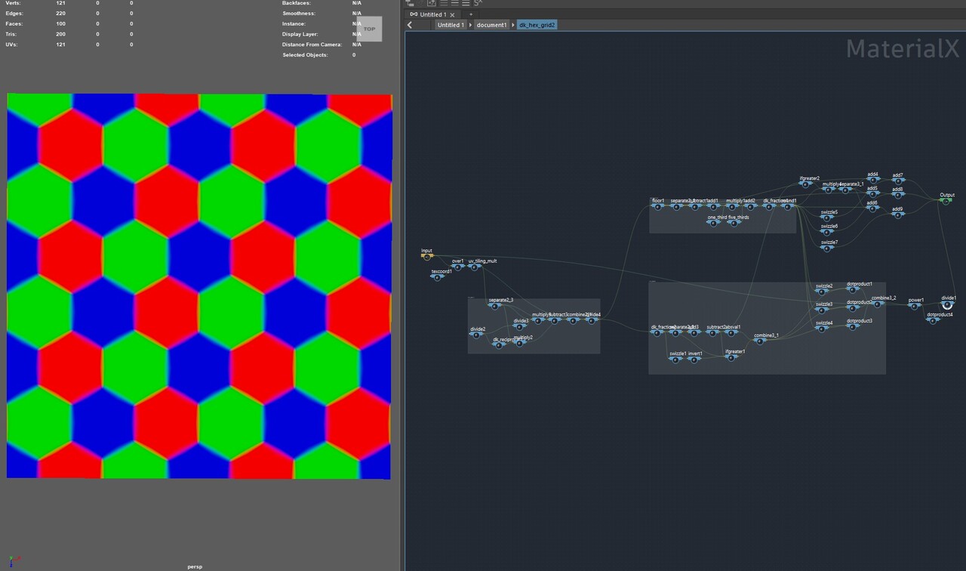The image size is (966, 571).
Task: Navigate to document1 in the breadcrumb
Action: coord(491,25)
